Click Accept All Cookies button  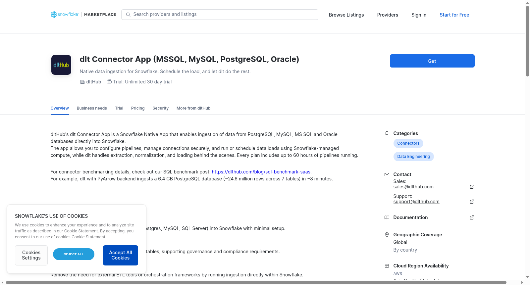coord(121,255)
